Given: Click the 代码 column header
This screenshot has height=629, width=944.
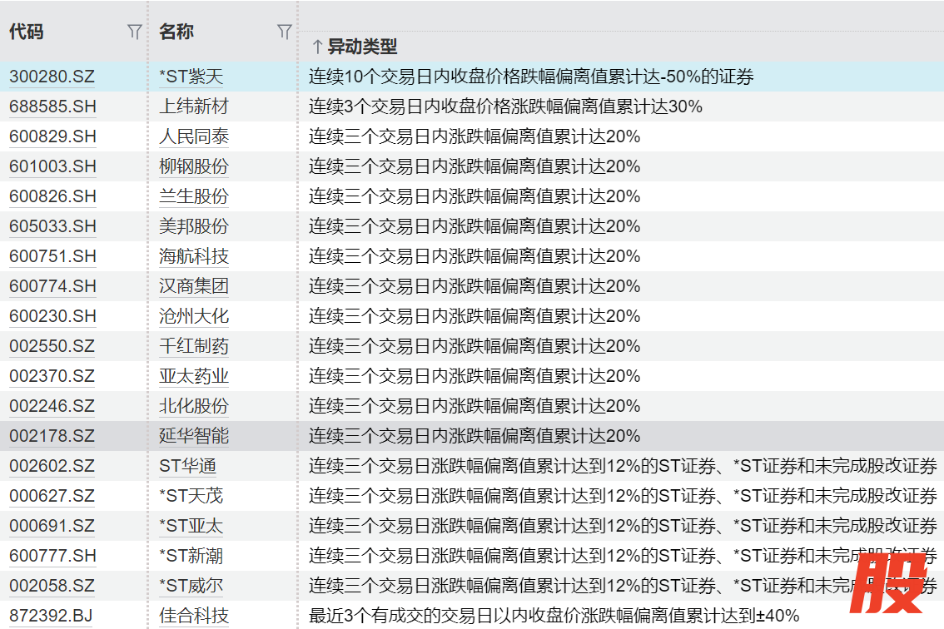Looking at the screenshot, I should [x=27, y=32].
